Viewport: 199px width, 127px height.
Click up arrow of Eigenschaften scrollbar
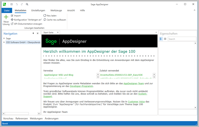coord(195,43)
